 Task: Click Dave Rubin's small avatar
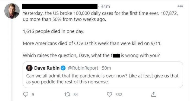pos(29,68)
